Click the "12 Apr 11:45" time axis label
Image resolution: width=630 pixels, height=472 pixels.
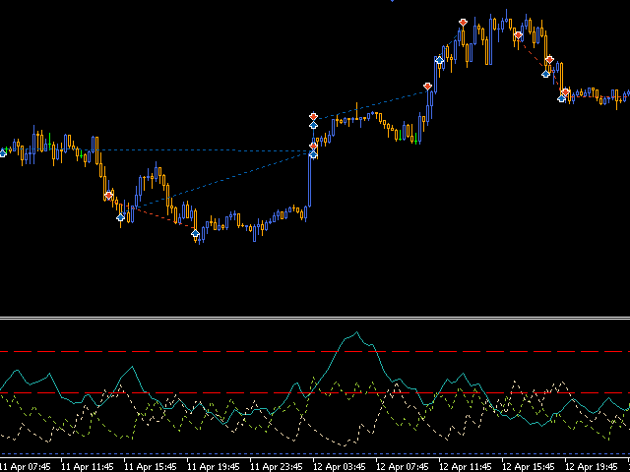[x=466, y=467]
